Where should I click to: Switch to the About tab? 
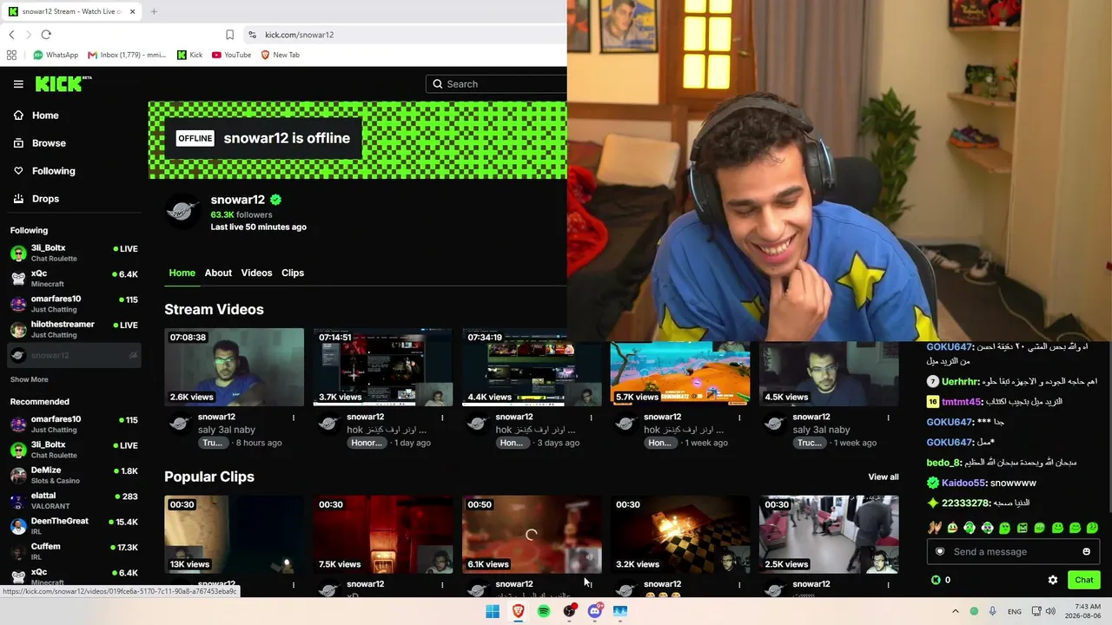[218, 273]
